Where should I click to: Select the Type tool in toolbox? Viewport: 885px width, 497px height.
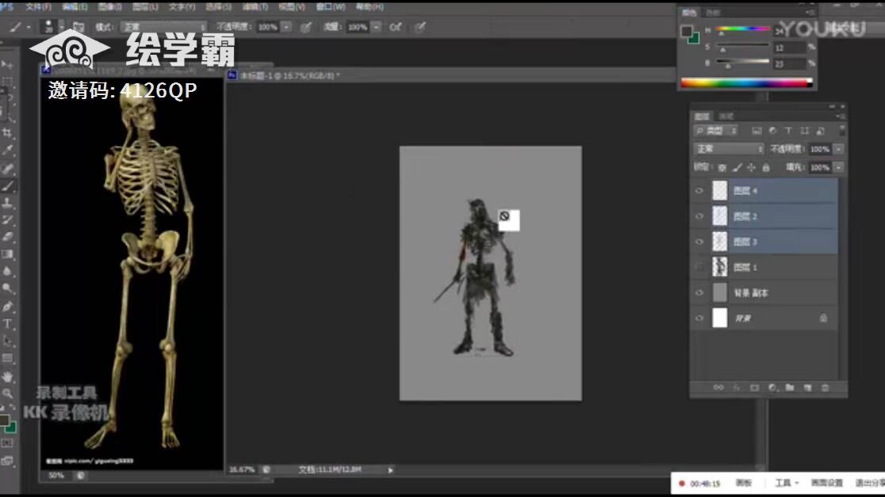(7, 324)
